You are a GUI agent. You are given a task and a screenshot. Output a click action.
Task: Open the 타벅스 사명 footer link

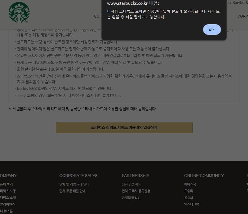point(8,191)
